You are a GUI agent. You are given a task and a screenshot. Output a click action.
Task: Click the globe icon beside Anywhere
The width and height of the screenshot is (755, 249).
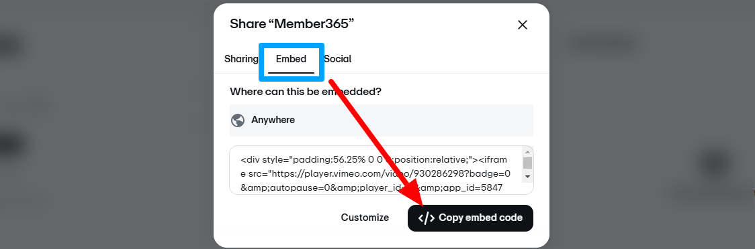238,120
